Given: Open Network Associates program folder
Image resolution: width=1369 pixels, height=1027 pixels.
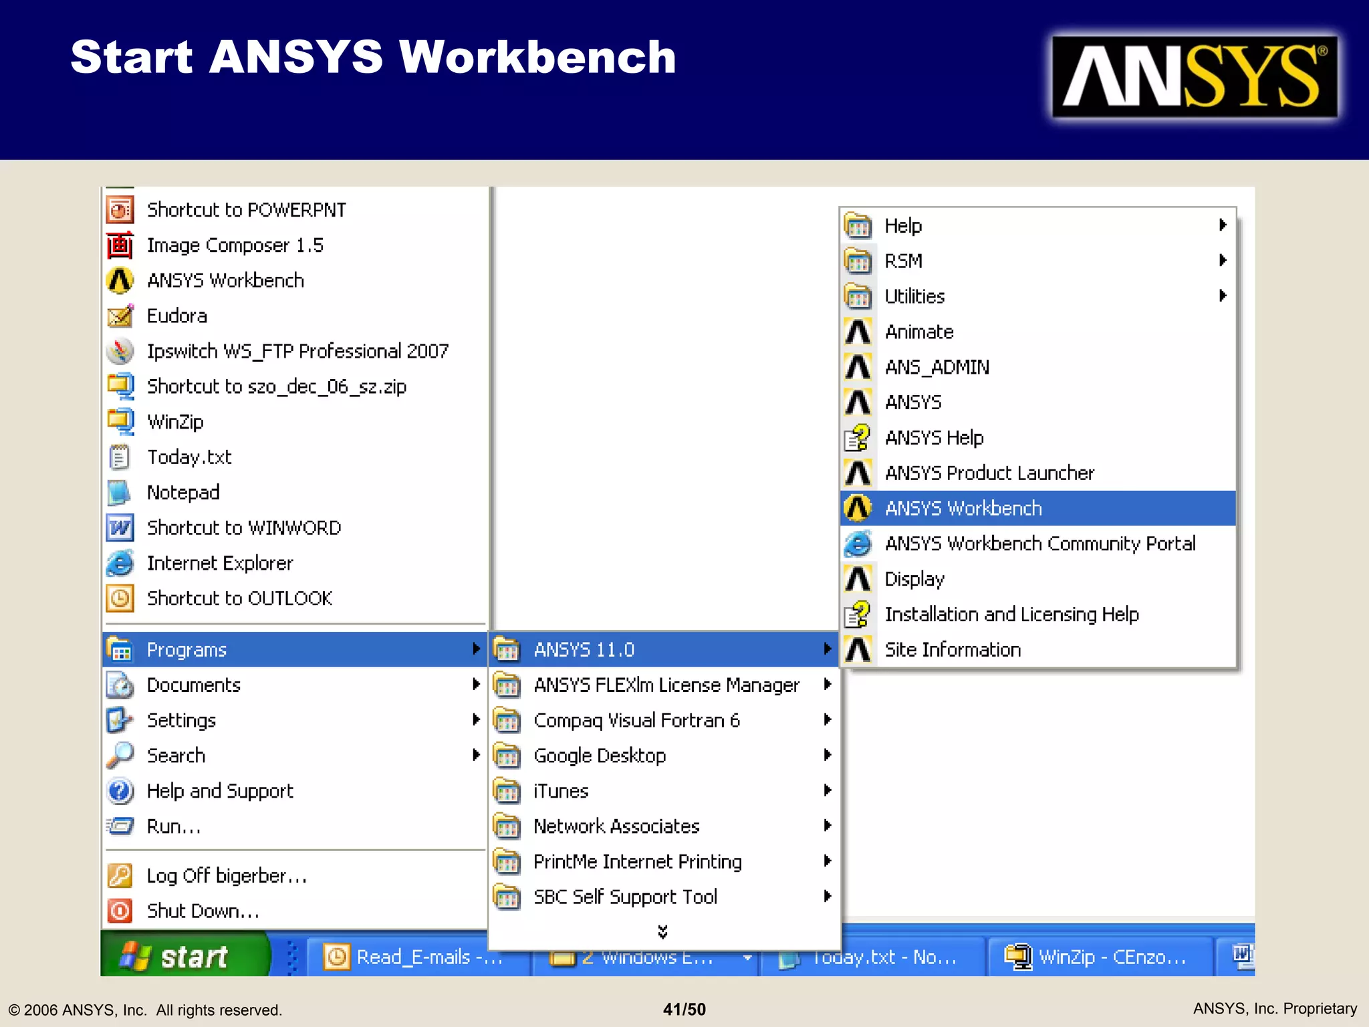Looking at the screenshot, I should (x=664, y=826).
